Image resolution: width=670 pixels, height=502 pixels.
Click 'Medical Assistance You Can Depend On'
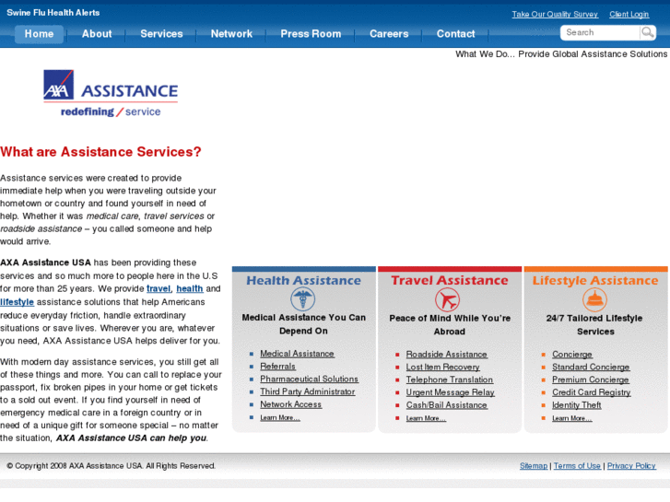(x=304, y=324)
